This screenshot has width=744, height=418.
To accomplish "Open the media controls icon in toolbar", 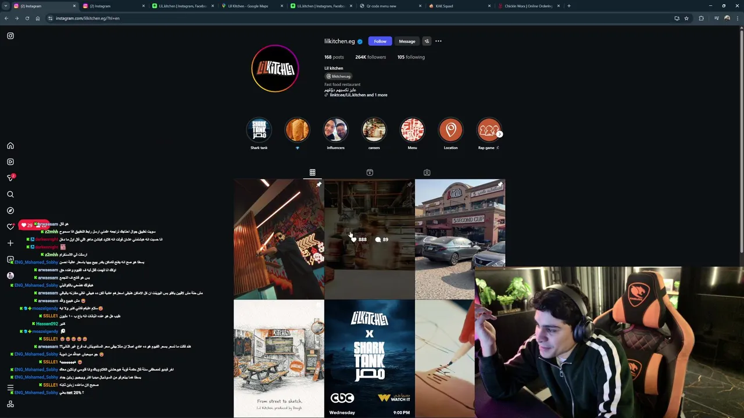I will (717, 18).
